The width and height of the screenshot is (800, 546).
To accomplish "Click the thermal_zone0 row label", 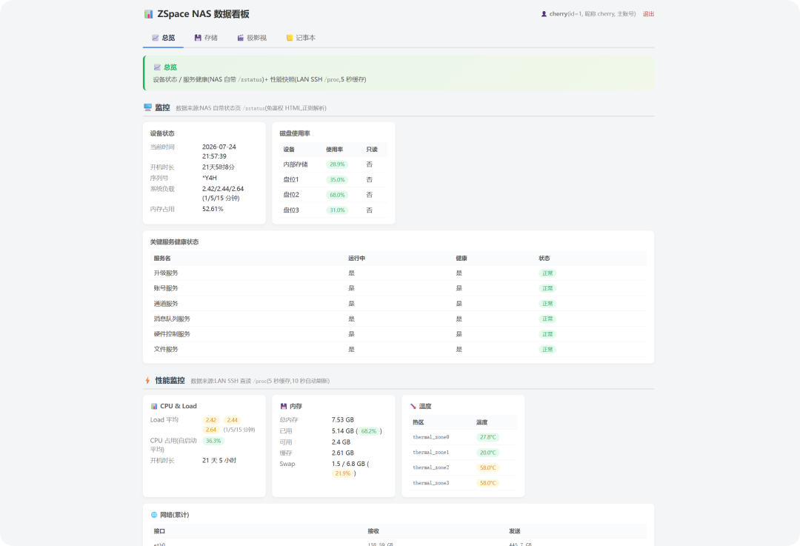I will pyautogui.click(x=431, y=437).
